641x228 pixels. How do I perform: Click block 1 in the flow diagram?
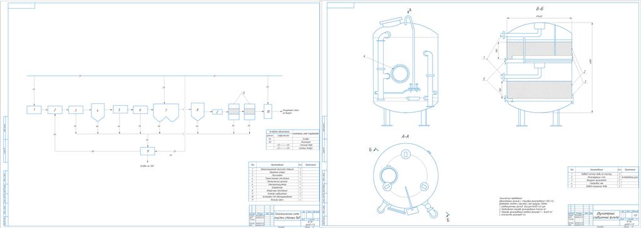34,110
